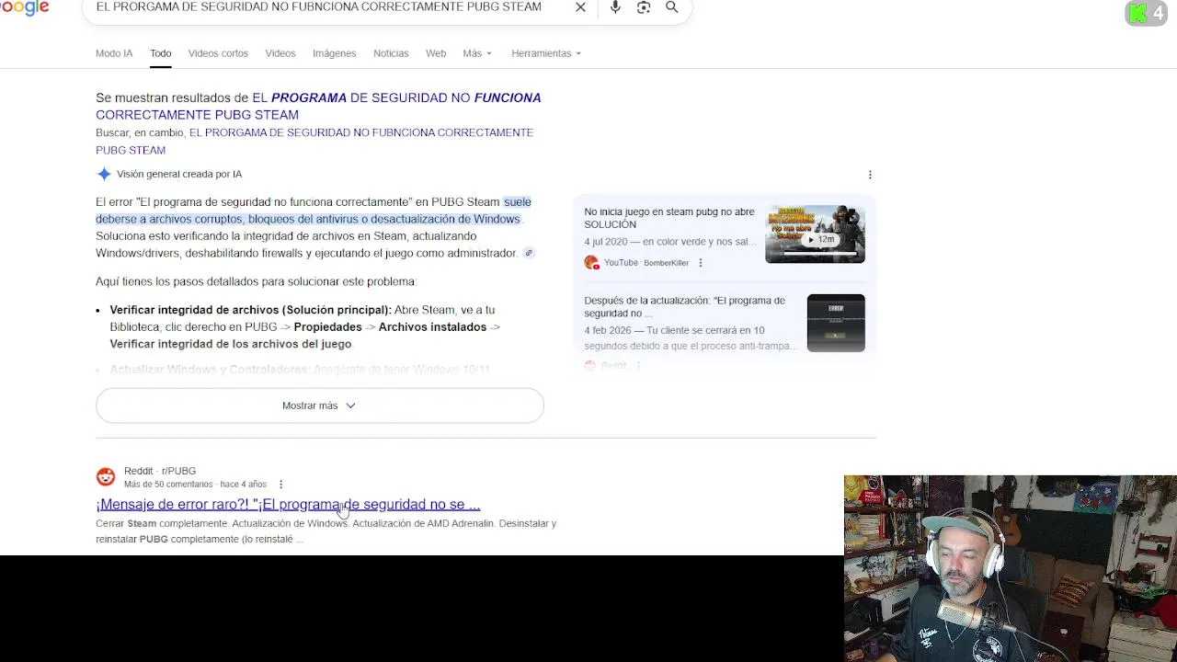1177x662 pixels.
Task: Open the Reddit result three-dot menu
Action: (x=280, y=485)
